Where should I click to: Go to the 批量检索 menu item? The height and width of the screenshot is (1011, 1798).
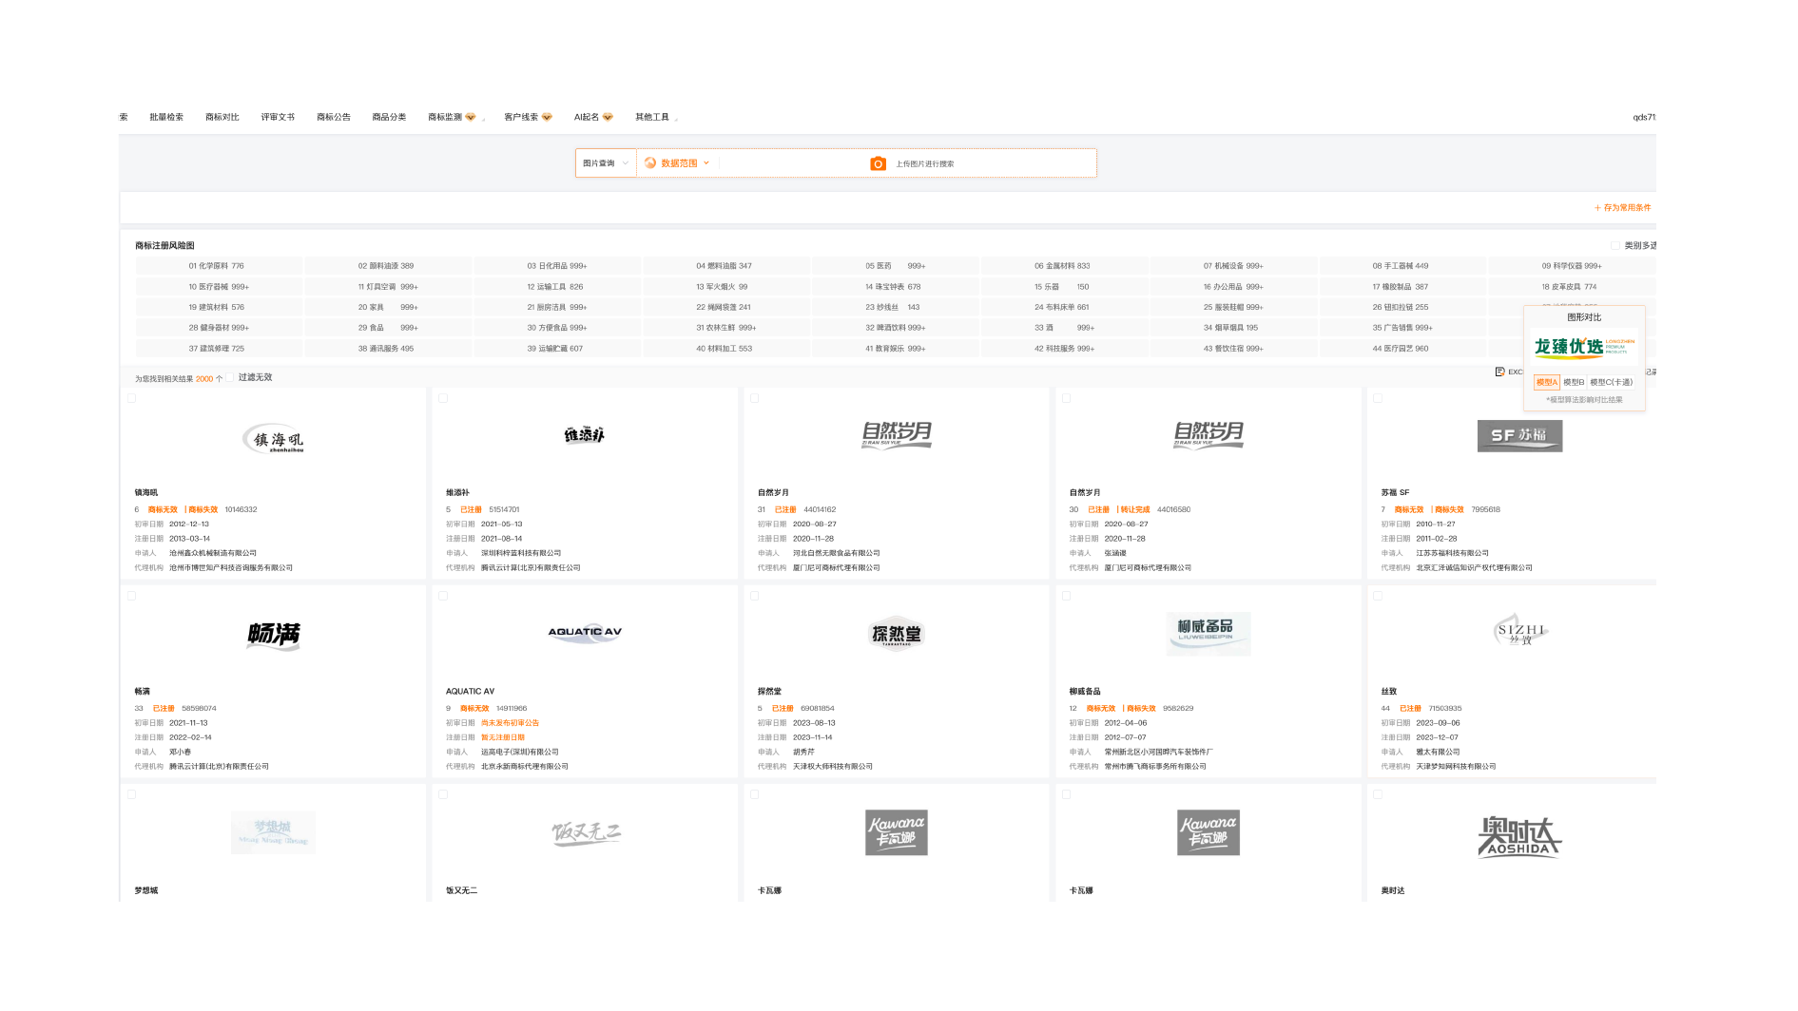click(x=166, y=117)
